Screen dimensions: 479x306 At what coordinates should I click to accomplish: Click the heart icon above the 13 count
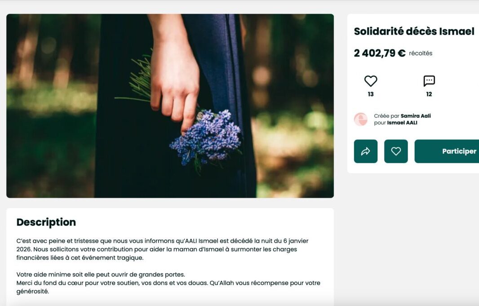pyautogui.click(x=370, y=81)
